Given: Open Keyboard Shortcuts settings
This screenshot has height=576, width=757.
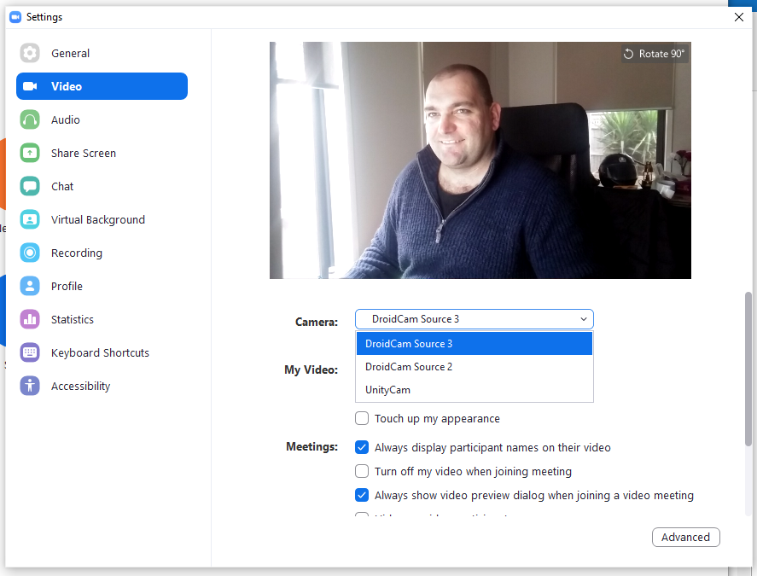Looking at the screenshot, I should [x=102, y=353].
